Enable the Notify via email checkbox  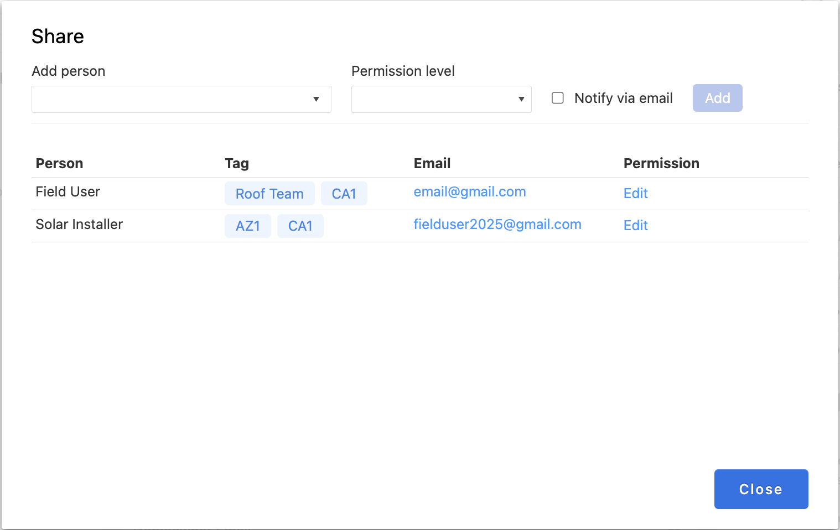[x=558, y=98]
